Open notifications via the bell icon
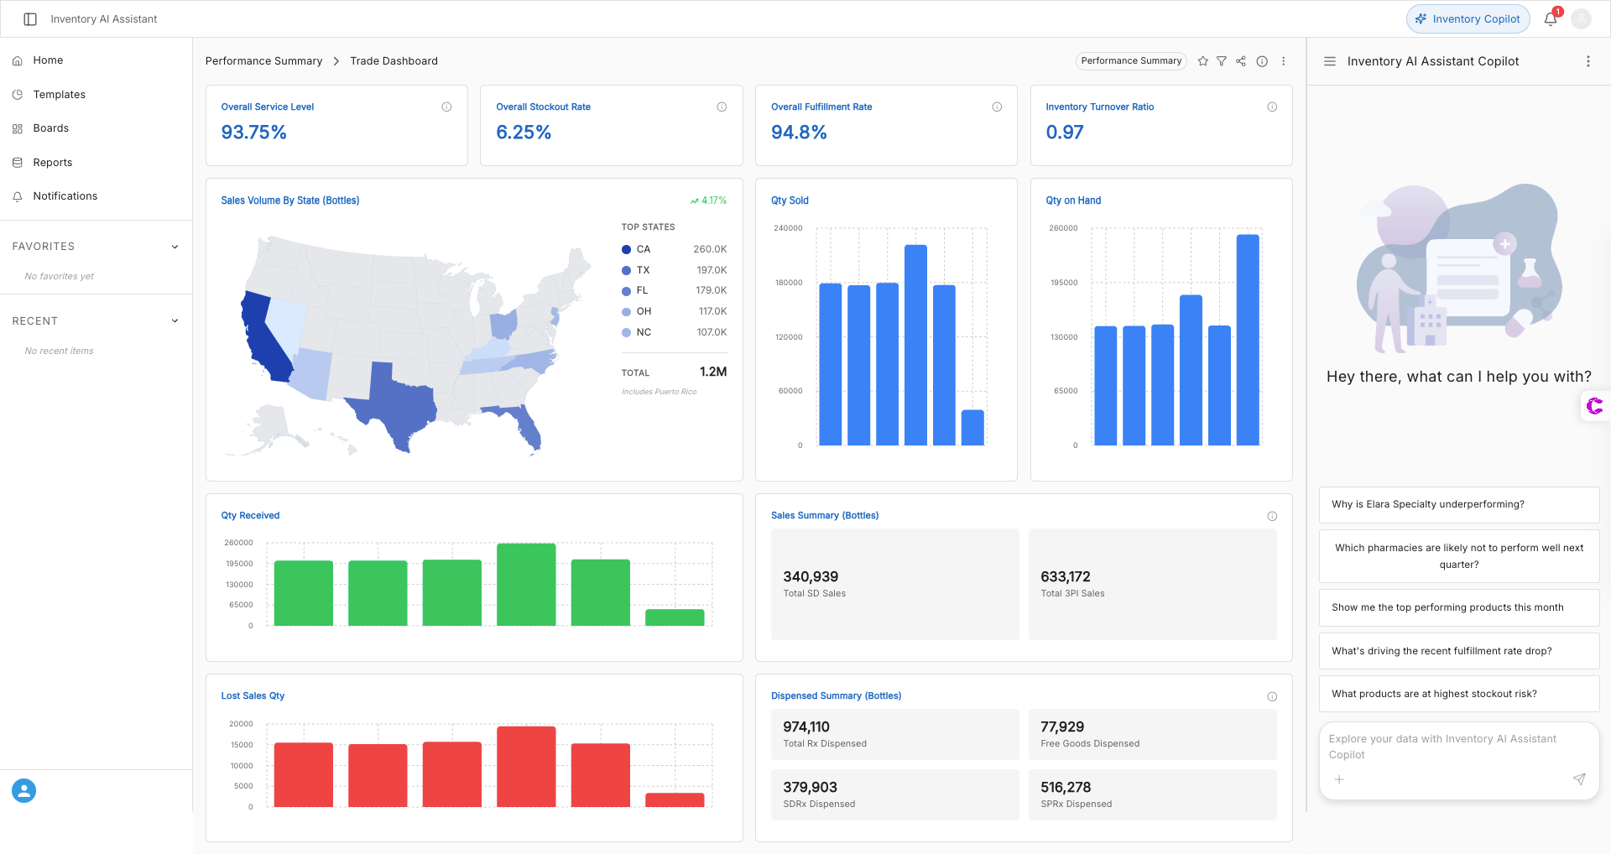 click(1550, 18)
